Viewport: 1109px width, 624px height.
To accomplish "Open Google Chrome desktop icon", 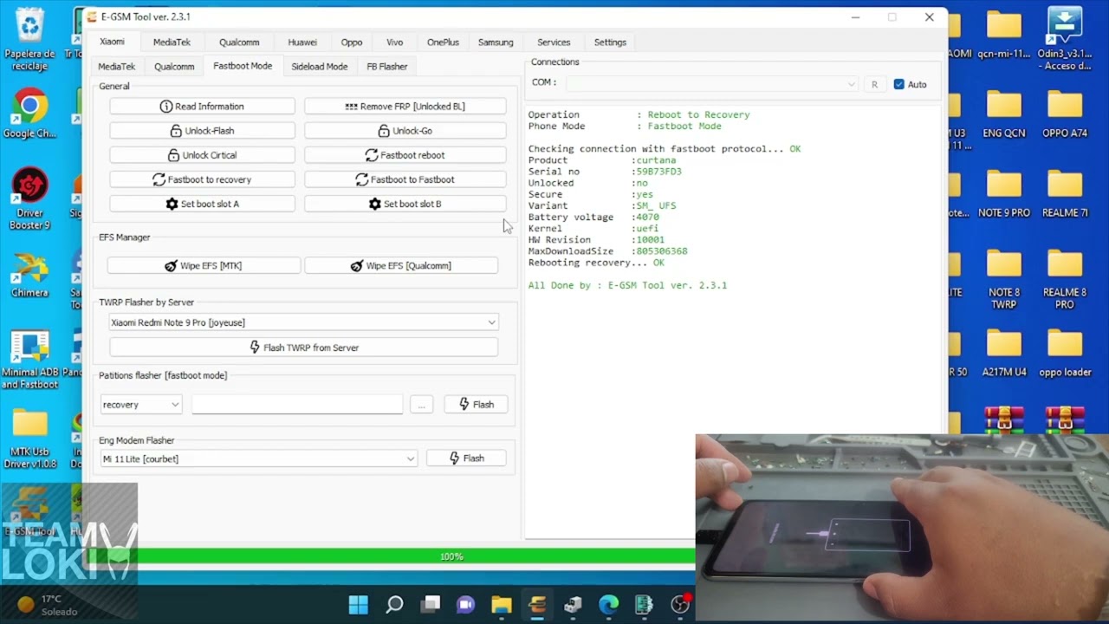I will coord(29,114).
